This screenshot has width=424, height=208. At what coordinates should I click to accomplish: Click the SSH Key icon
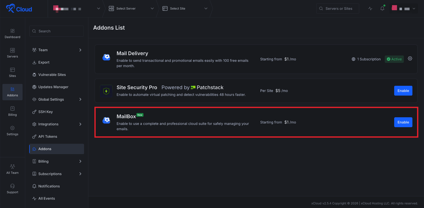34,112
